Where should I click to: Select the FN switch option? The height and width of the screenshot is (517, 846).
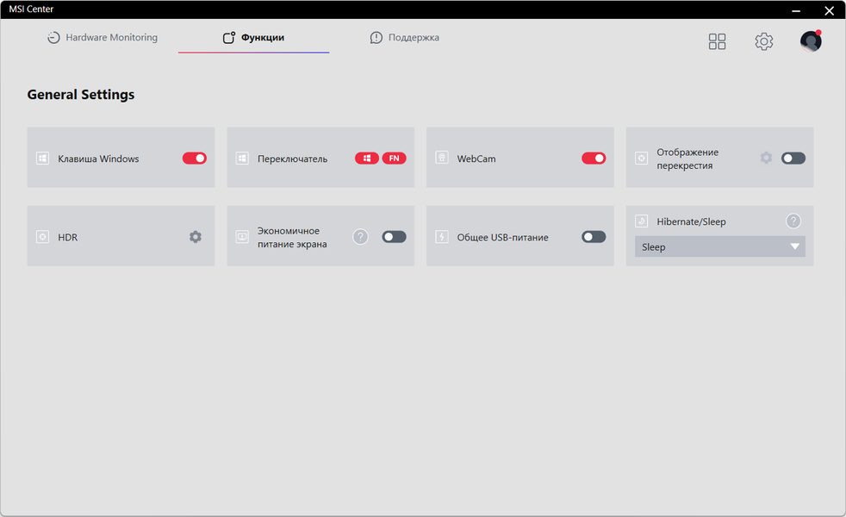tap(395, 159)
